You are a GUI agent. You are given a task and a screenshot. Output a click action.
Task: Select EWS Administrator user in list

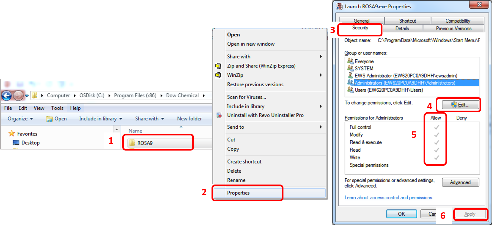[x=406, y=76]
